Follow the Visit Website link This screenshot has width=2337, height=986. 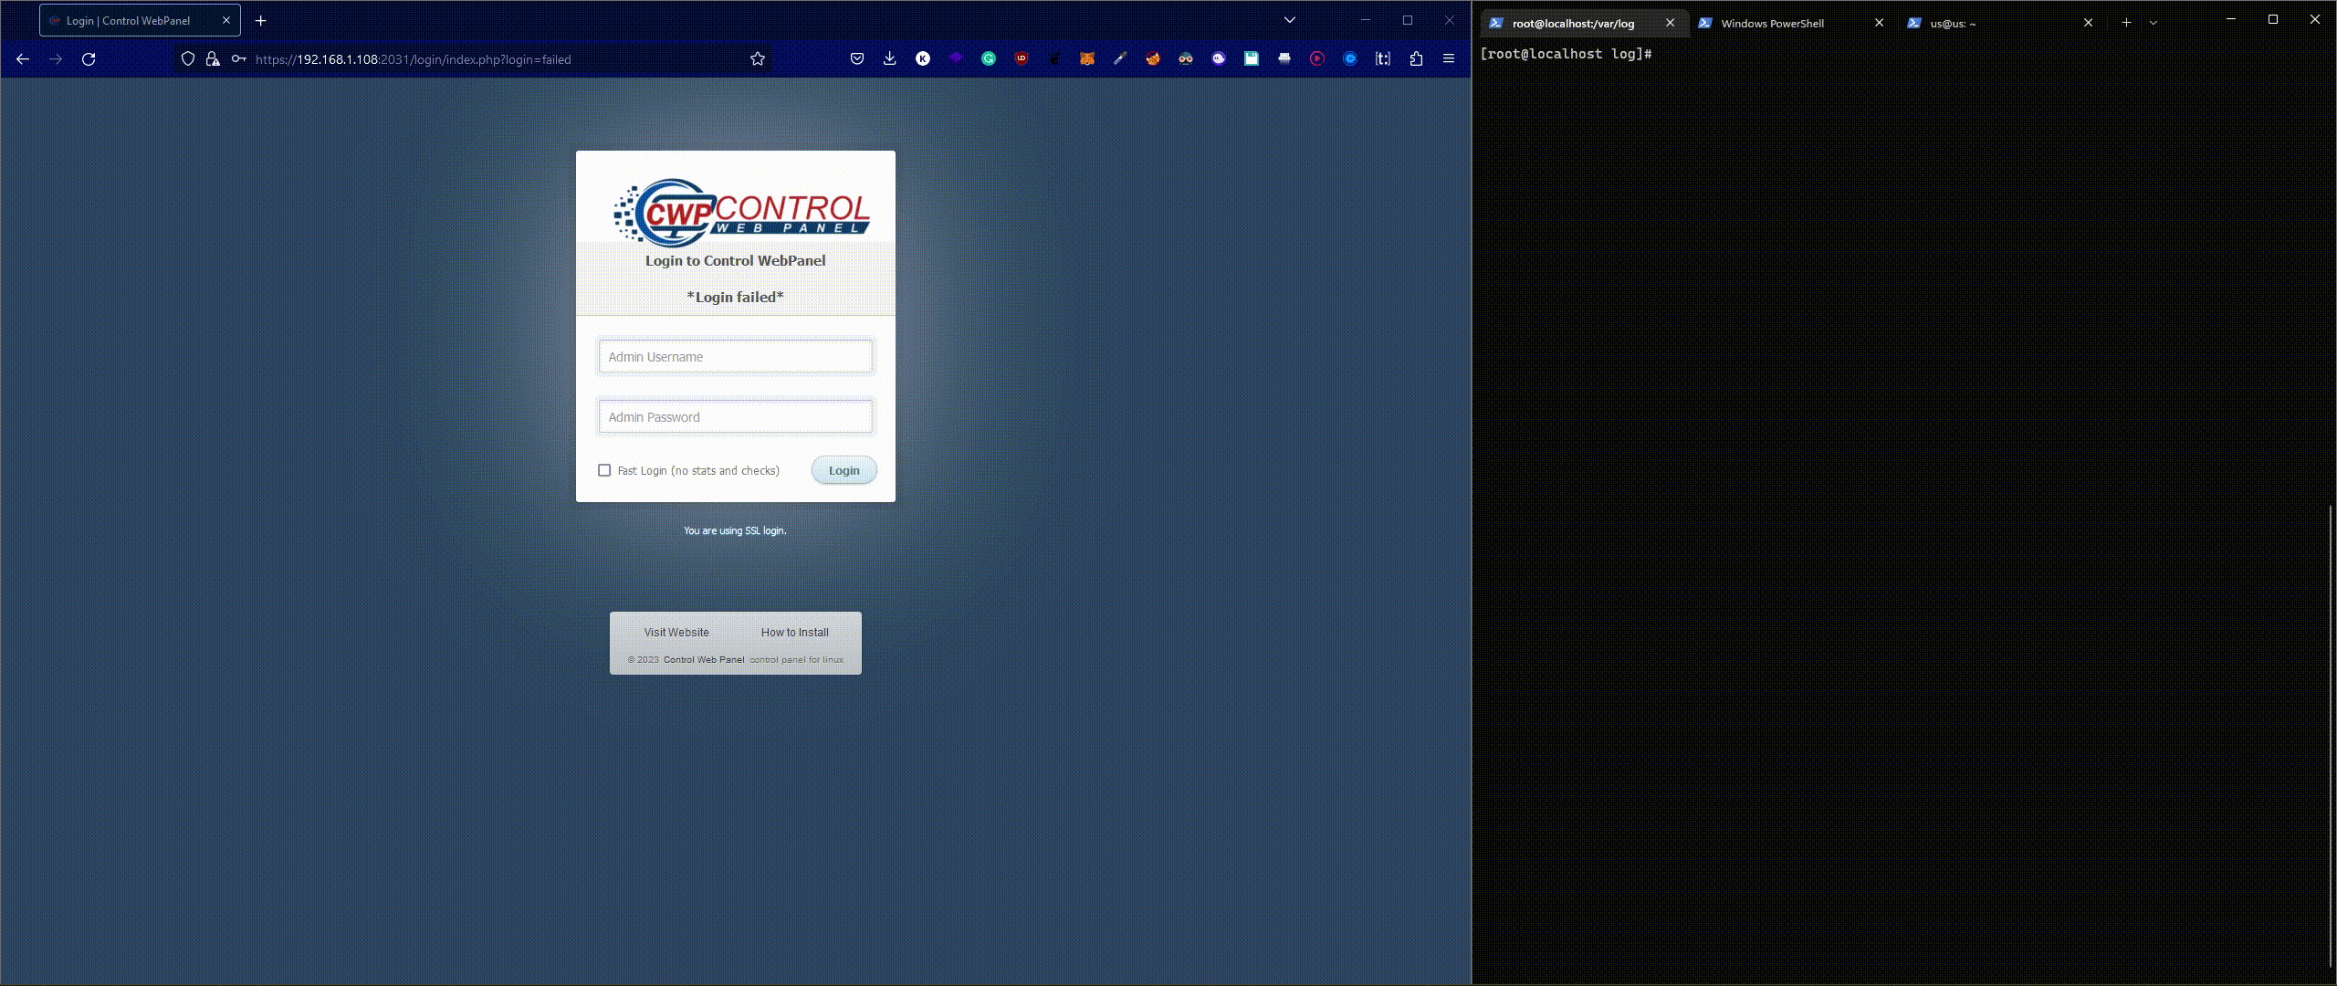[x=676, y=632]
